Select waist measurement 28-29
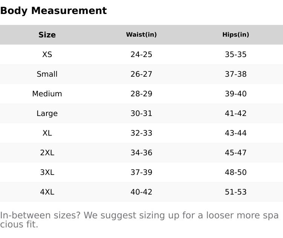The height and width of the screenshot is (238, 283). click(x=141, y=94)
